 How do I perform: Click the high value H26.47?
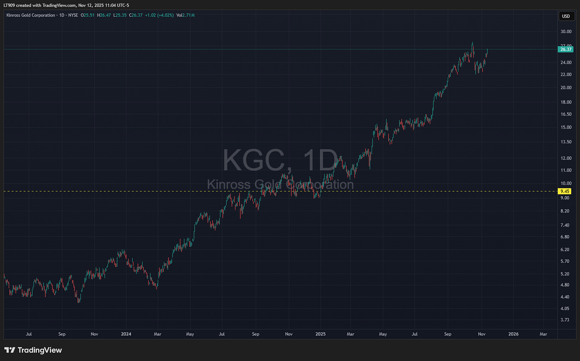(104, 15)
